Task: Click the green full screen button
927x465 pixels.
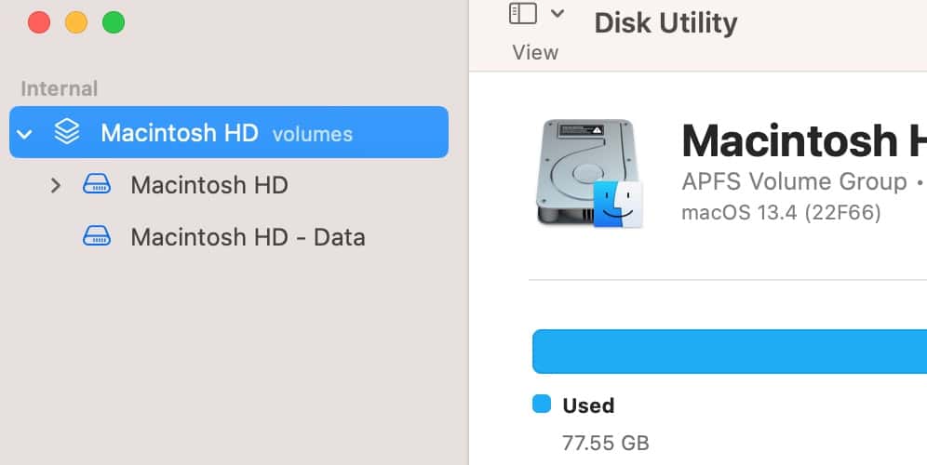Action: (114, 22)
